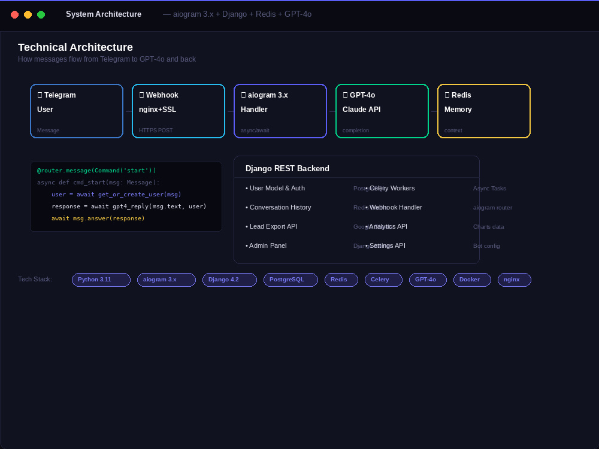This screenshot has width=599, height=449.
Task: Click the Redis tech stack tag
Action: pos(341,280)
